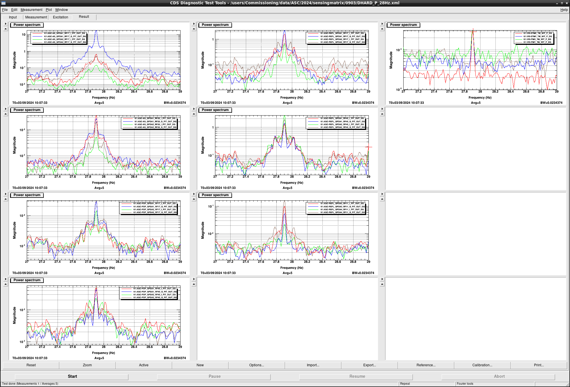Image resolution: width=570 pixels, height=387 pixels.
Task: Select the Power spectrum title of AS RF17 plot
Action: (27, 25)
